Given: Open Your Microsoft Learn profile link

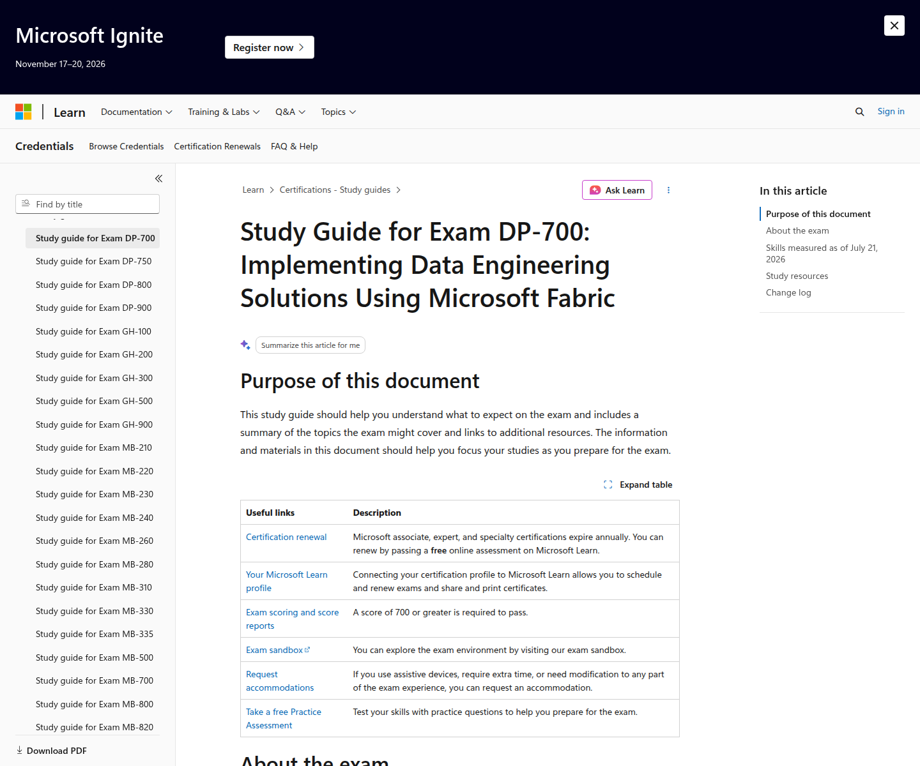Looking at the screenshot, I should pyautogui.click(x=287, y=581).
